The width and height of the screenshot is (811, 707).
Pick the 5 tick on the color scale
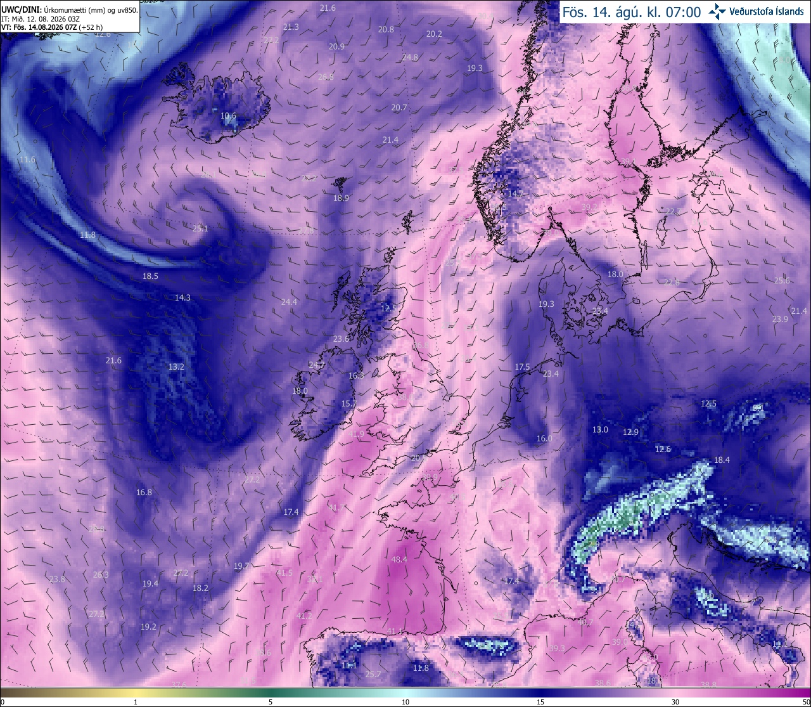click(271, 702)
